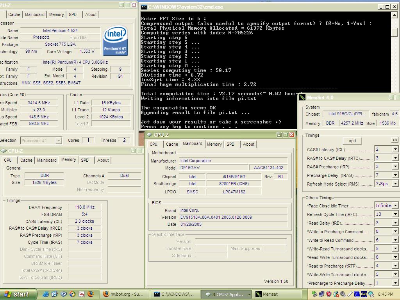Click the MemSet Chipset Intel 915G/GL/P/PL field
Screen dimensions: 400x300
tap(345, 114)
